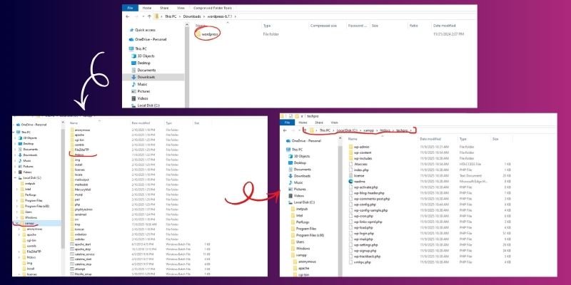
Task: Select 3D Objects in wordpress-6.7.1 window sidebar
Action: tap(143, 56)
